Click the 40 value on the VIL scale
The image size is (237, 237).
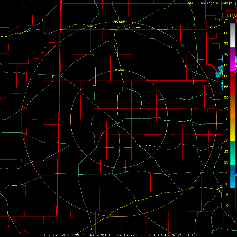coord(226,119)
